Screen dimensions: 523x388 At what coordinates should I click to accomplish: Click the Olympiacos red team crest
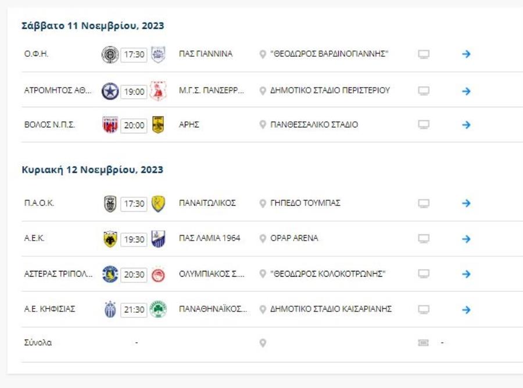pos(158,274)
